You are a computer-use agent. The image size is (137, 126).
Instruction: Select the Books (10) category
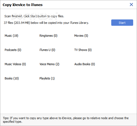(x=12, y=78)
